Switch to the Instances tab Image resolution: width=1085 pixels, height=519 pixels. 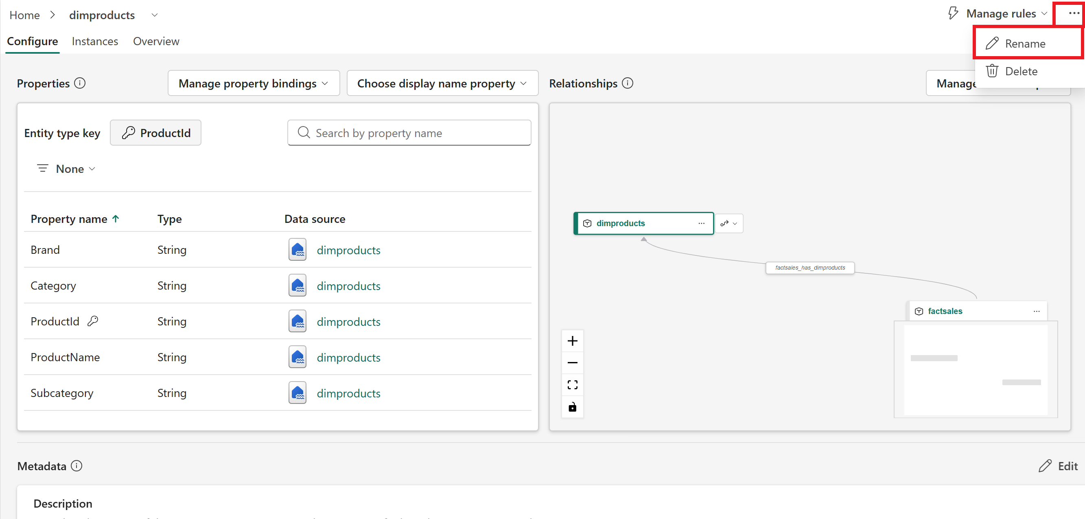coord(95,41)
